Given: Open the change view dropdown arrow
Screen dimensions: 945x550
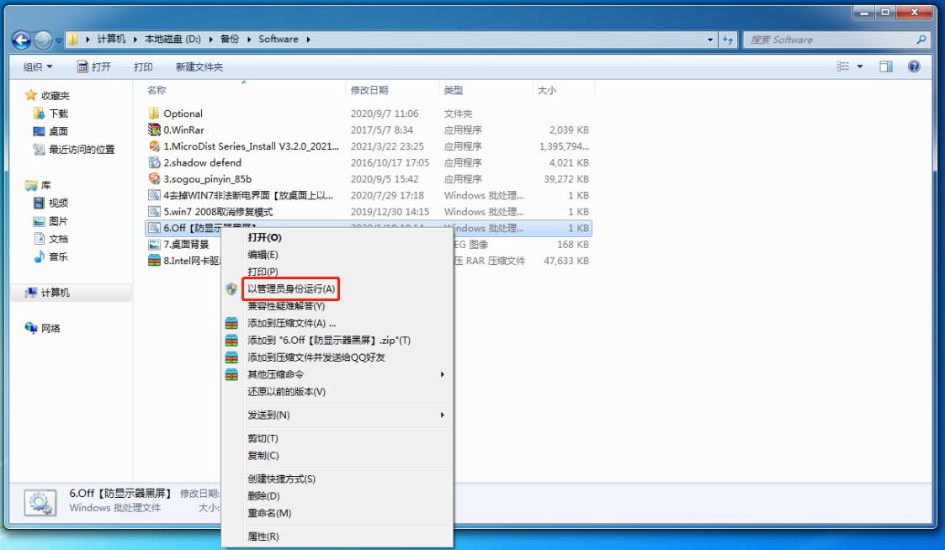Looking at the screenshot, I should pyautogui.click(x=860, y=67).
